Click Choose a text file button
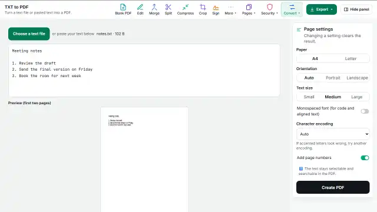Viewport: 377px width, 212px height. (29, 34)
